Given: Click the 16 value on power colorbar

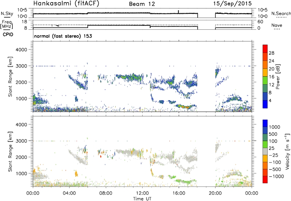Looking at the screenshot, I should 271,77.
